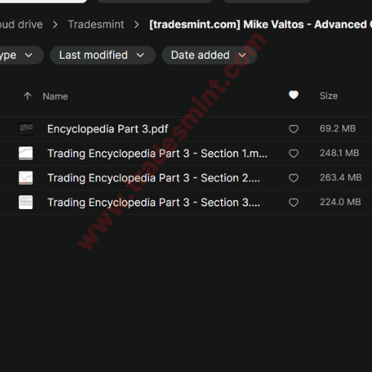Select the Mike Valtos folder breadcrumb title
The width and height of the screenshot is (372, 372).
click(260, 25)
